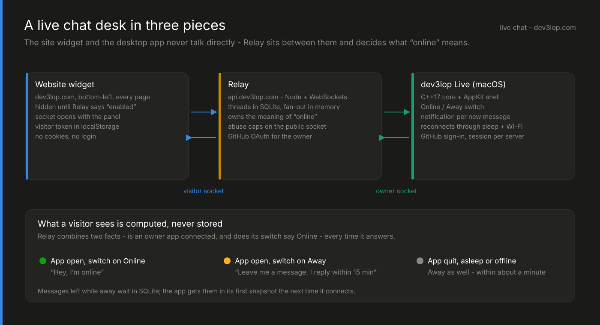The height and width of the screenshot is (325, 600).
Task: Click the blue "visitor socket" label
Action: 204,191
